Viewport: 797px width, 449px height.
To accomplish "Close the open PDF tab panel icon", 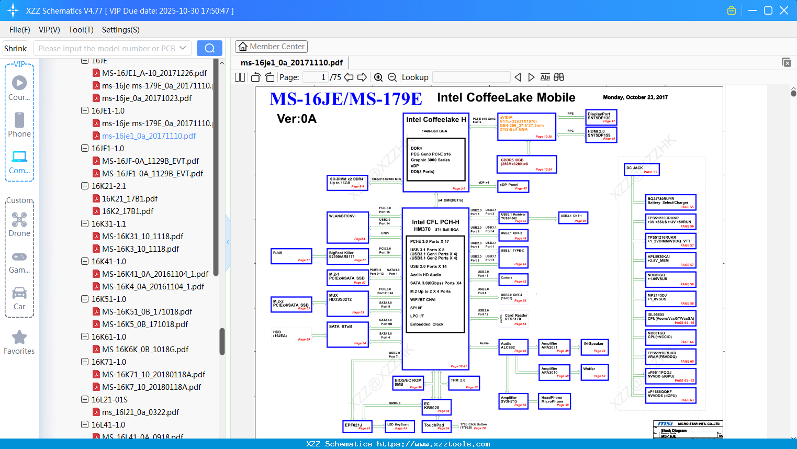I will tap(787, 62).
